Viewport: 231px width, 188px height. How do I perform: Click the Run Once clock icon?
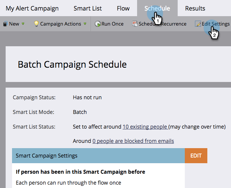(97, 24)
